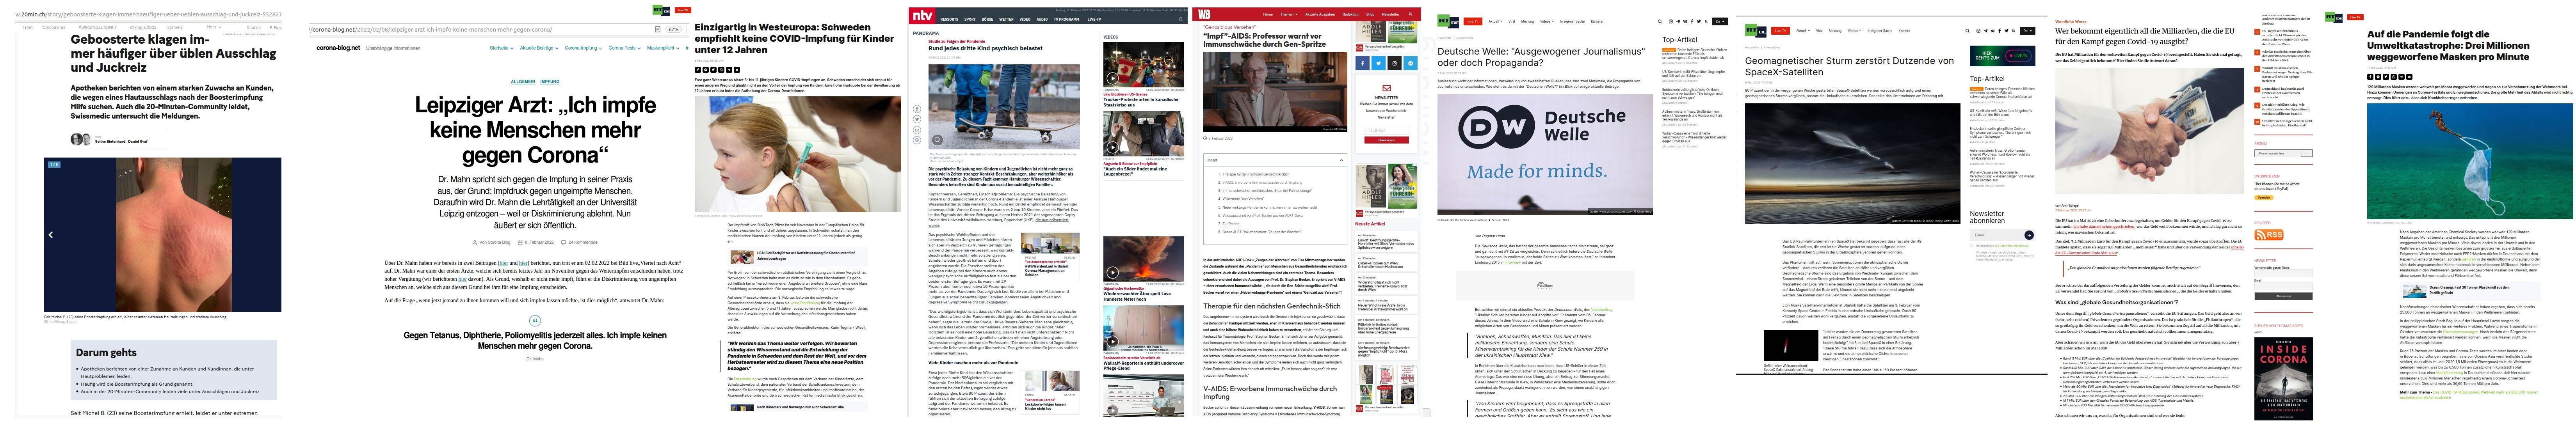Click Wochenblick WB logo
The width and height of the screenshot is (2576, 429).
(x=1204, y=14)
